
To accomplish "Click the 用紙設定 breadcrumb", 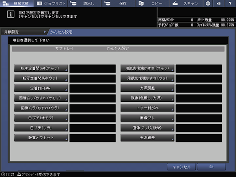I will click(24, 32).
